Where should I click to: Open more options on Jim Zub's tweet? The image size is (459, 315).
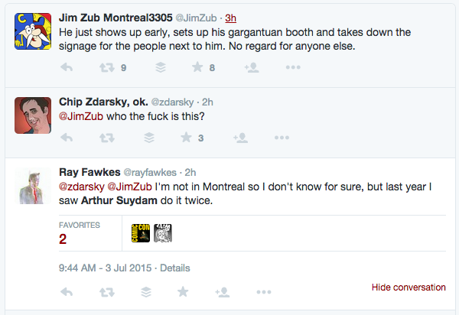point(292,67)
